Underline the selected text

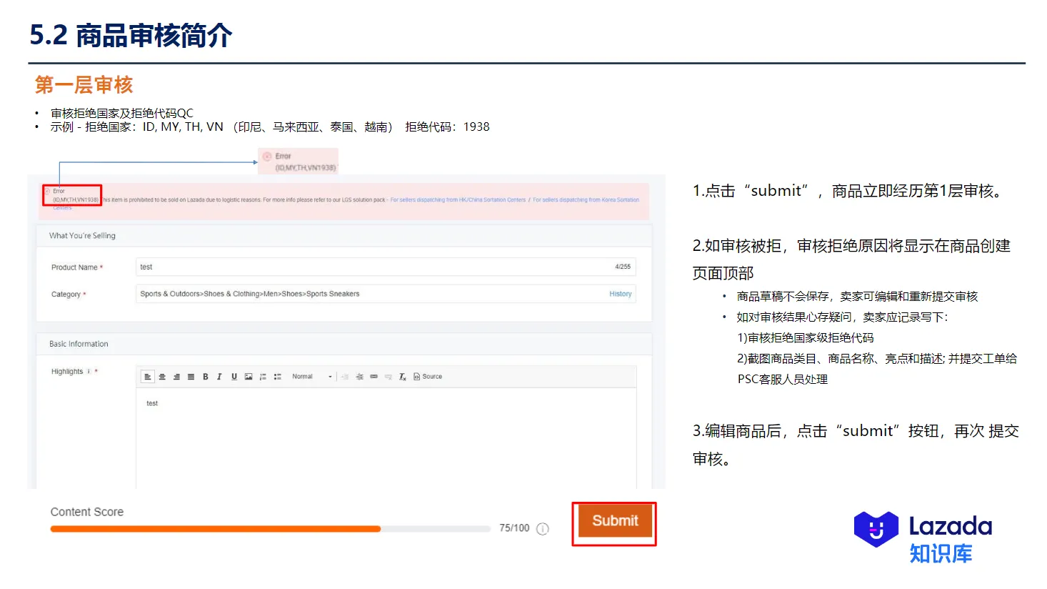(234, 377)
